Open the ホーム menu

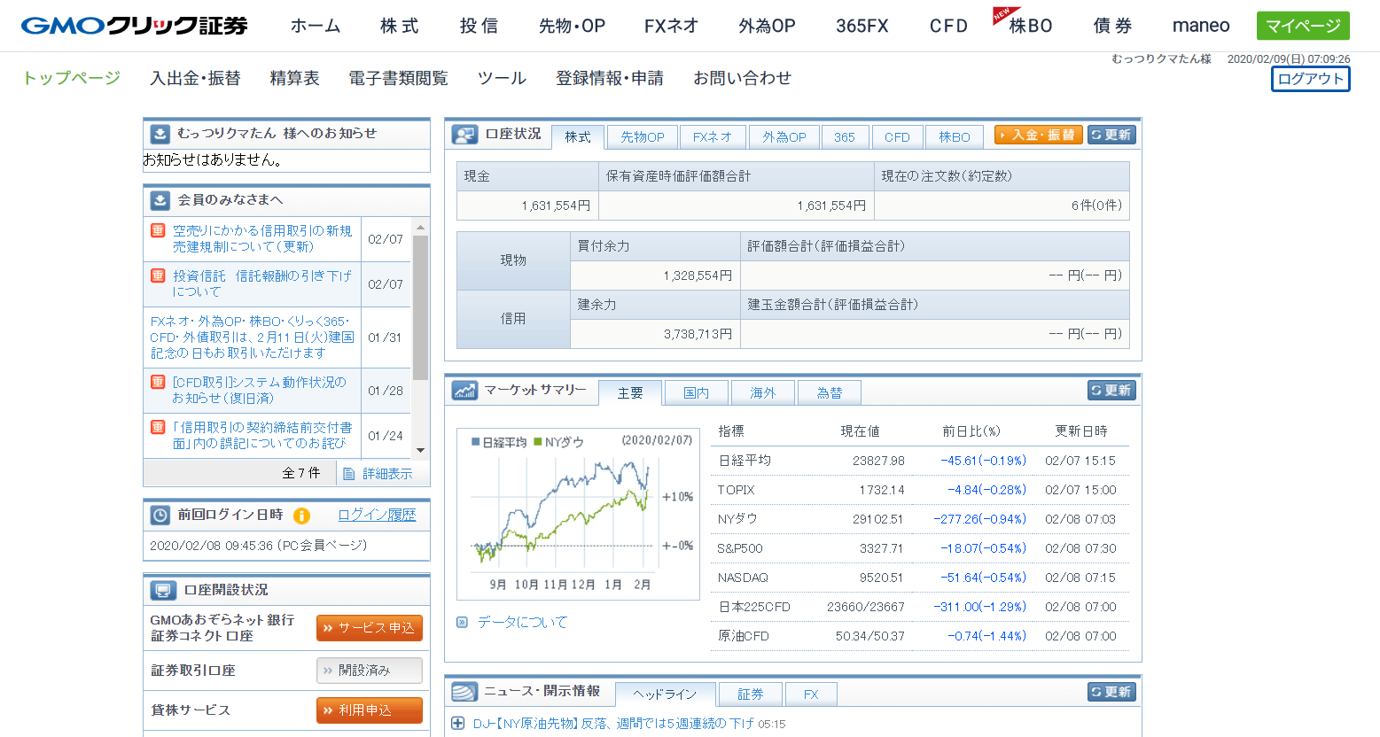[x=316, y=26]
